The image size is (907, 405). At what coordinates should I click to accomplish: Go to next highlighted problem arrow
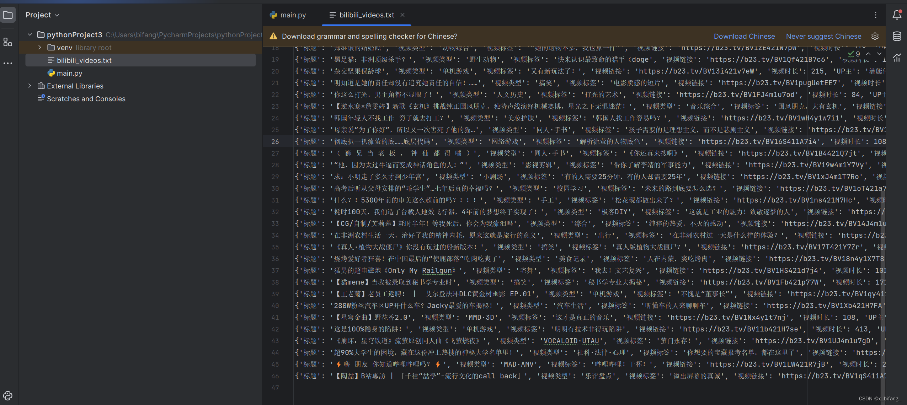tap(879, 54)
